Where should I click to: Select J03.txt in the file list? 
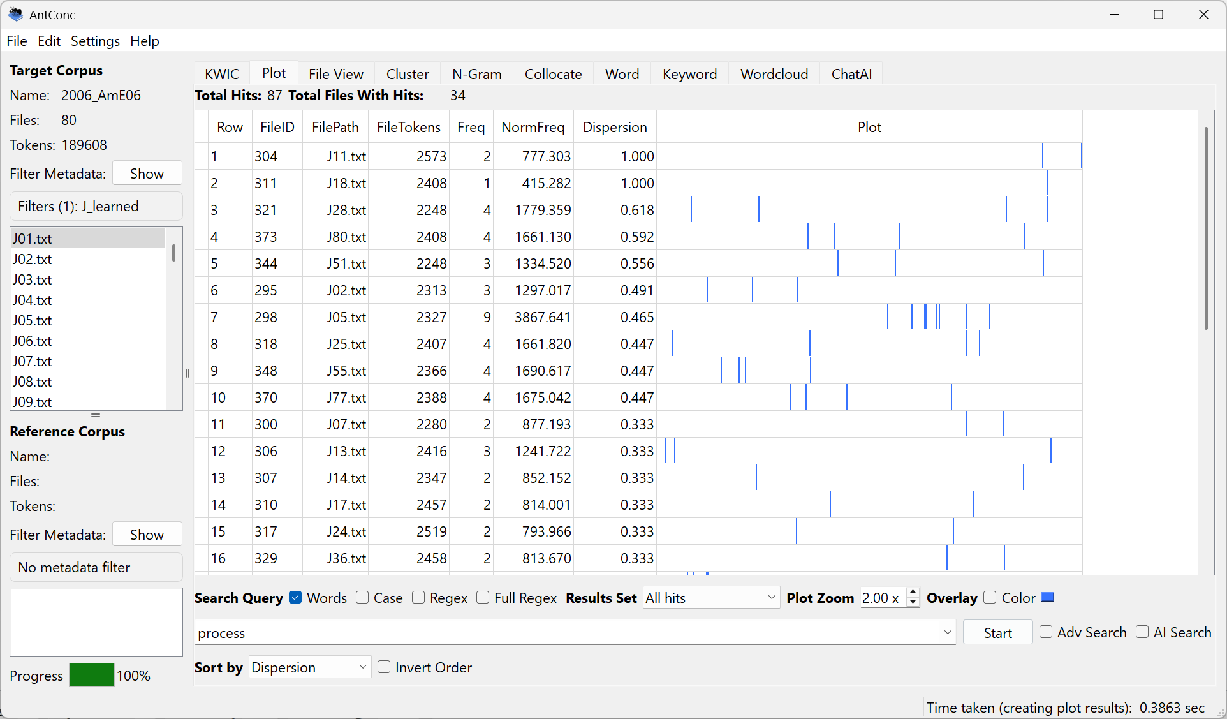click(88, 279)
